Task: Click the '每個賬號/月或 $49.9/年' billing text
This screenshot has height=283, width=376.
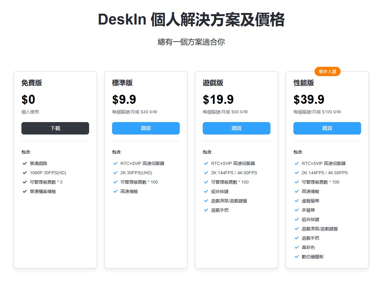Action: point(135,112)
